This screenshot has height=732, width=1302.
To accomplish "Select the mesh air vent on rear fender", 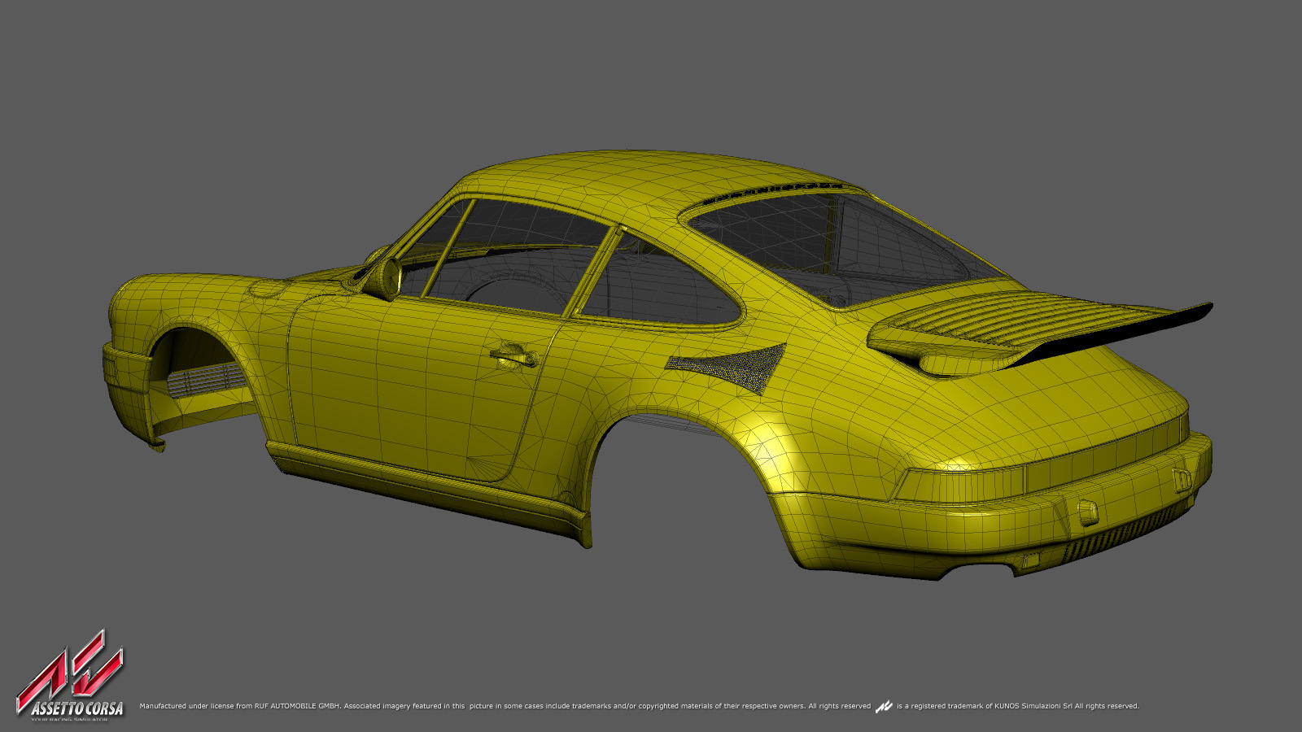I will point(731,368).
